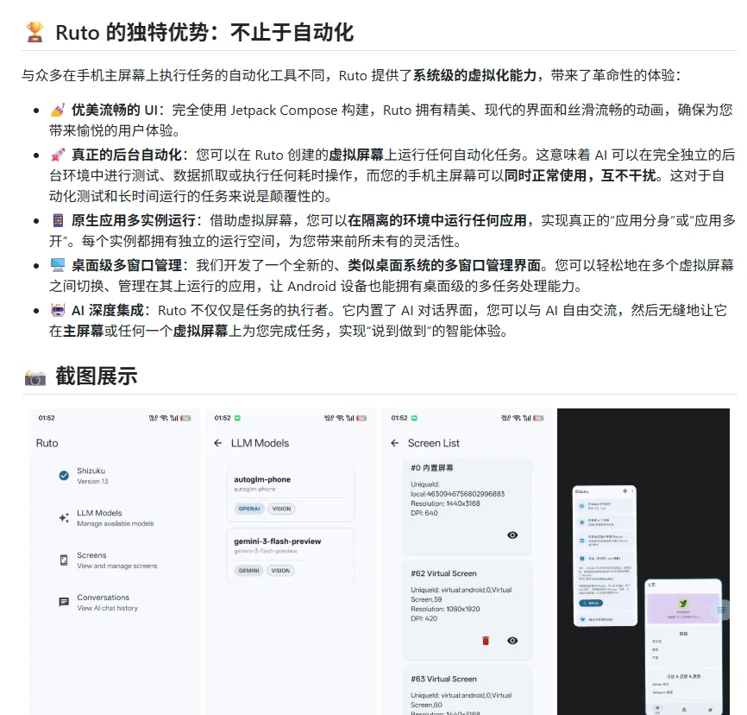Click Uniqueld local:4630946756802996883 text

click(457, 490)
